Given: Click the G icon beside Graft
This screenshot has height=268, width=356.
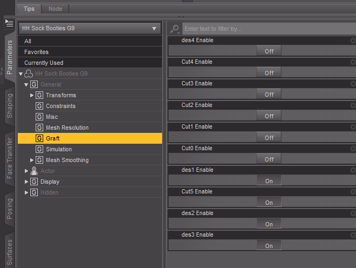Looking at the screenshot, I should 39,138.
